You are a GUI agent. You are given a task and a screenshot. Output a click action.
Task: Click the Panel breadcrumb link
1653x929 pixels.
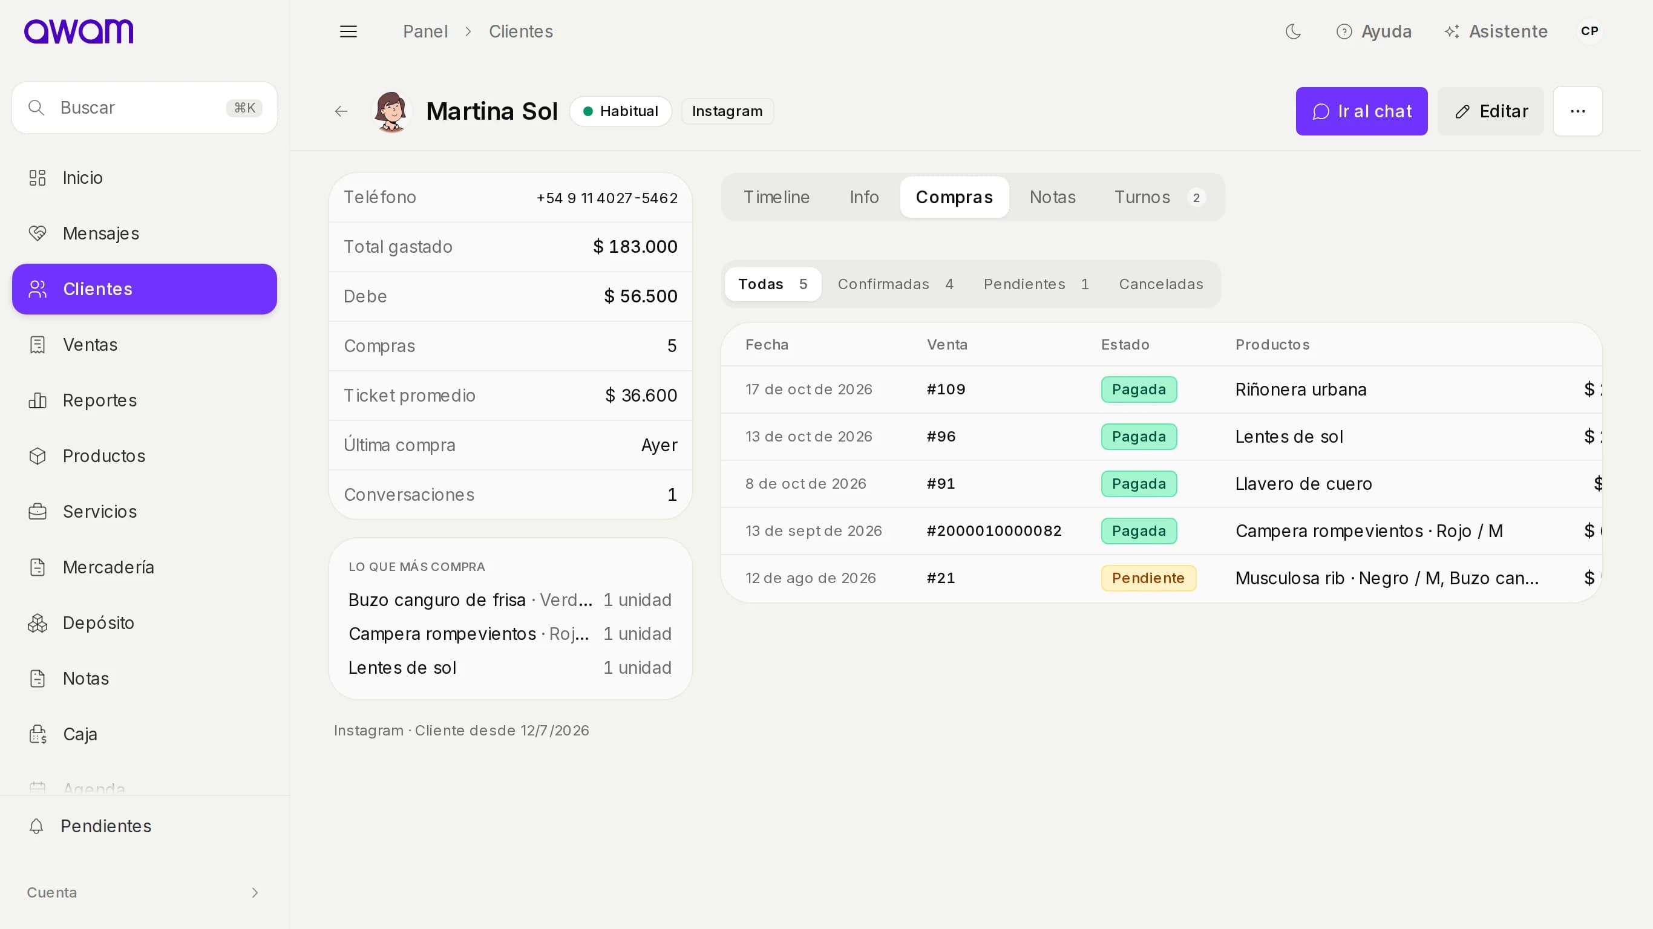[x=425, y=31]
